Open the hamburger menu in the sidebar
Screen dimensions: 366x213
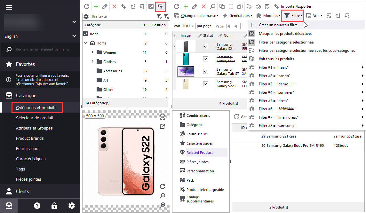[x=9, y=7]
